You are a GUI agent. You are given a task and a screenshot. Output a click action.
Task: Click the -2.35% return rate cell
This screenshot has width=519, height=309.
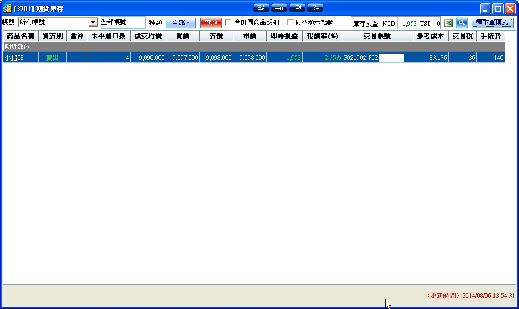[x=322, y=57]
